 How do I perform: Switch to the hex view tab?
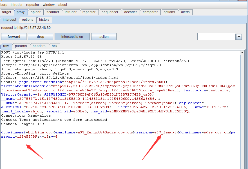pos(54,46)
